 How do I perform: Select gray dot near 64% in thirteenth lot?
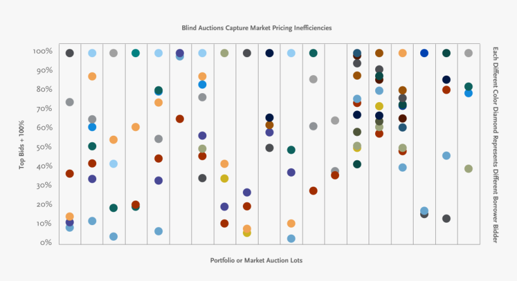335,121
